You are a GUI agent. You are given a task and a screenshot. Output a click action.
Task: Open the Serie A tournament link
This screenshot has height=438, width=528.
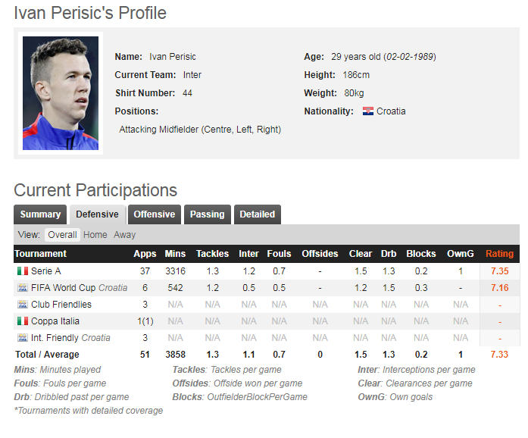click(46, 271)
